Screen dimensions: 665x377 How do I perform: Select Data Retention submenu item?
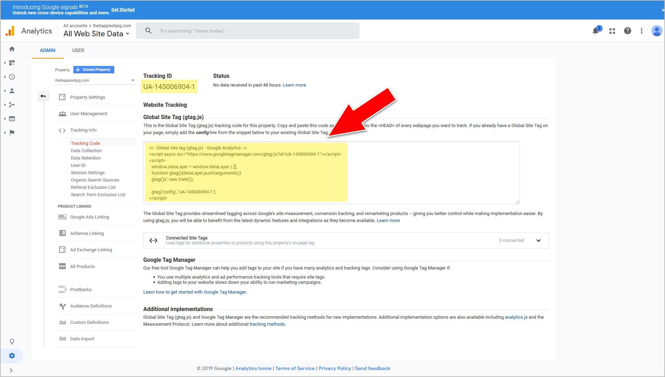[86, 158]
